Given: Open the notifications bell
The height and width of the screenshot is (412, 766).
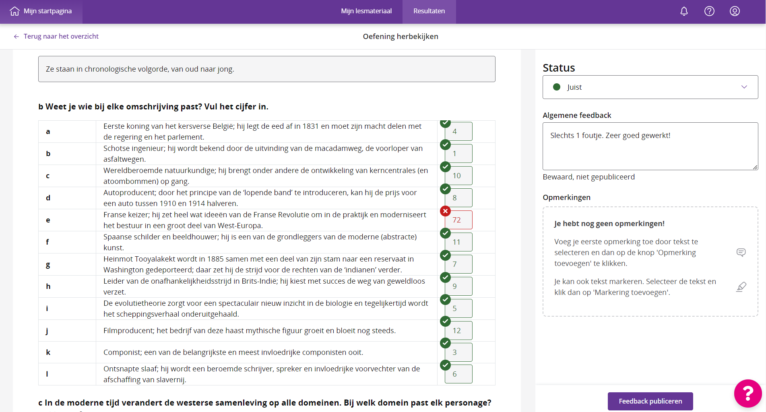Looking at the screenshot, I should pyautogui.click(x=684, y=11).
